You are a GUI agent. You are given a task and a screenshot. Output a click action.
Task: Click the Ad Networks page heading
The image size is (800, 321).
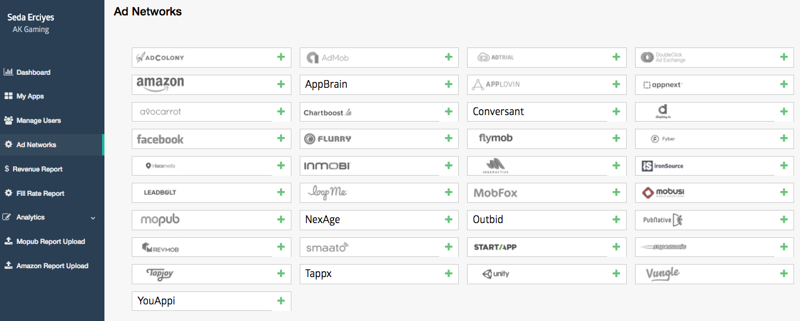[148, 11]
